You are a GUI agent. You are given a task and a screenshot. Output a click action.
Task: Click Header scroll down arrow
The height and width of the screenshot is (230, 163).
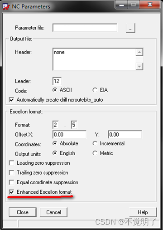point(139,66)
